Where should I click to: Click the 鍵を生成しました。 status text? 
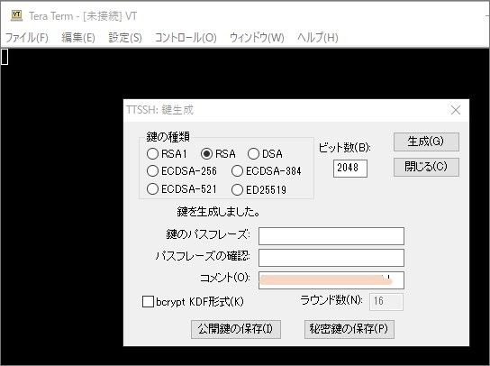[219, 212]
